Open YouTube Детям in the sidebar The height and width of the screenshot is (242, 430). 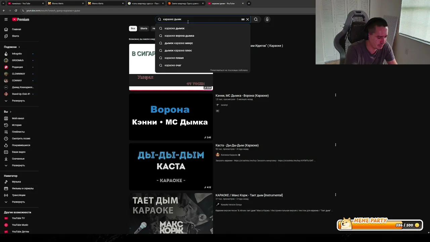tap(19, 232)
